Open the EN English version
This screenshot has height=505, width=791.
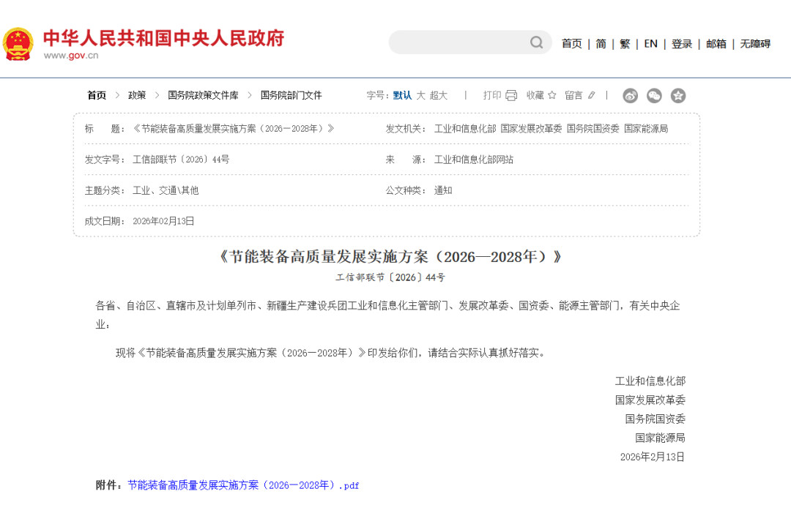coord(650,44)
